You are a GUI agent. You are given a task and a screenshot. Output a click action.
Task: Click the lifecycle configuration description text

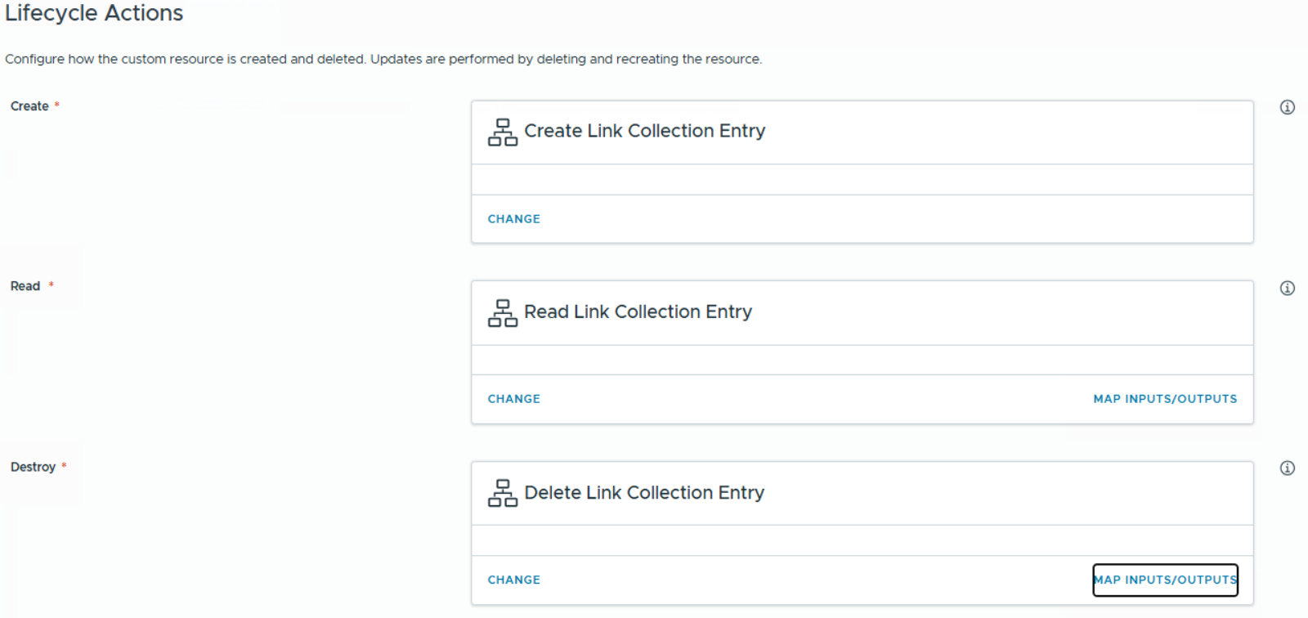point(383,59)
